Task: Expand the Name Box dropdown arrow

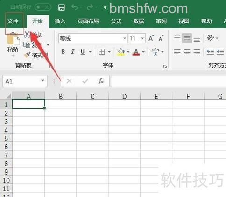Action: (42, 81)
